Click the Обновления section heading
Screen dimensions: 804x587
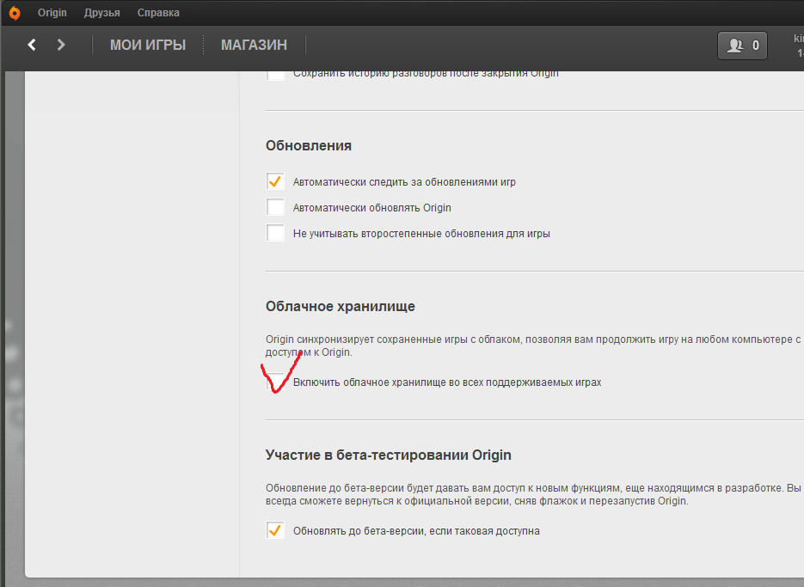[309, 145]
